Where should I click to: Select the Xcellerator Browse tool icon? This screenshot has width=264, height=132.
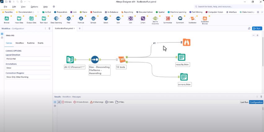point(205,19)
